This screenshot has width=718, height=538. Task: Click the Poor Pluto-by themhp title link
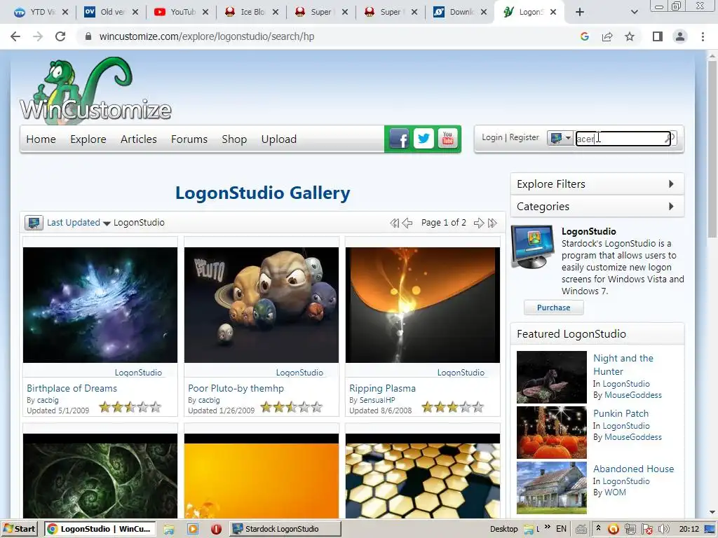coord(236,388)
